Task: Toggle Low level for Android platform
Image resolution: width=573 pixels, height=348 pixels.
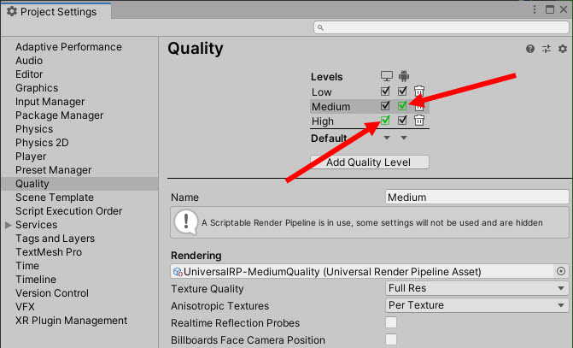Action: click(402, 91)
